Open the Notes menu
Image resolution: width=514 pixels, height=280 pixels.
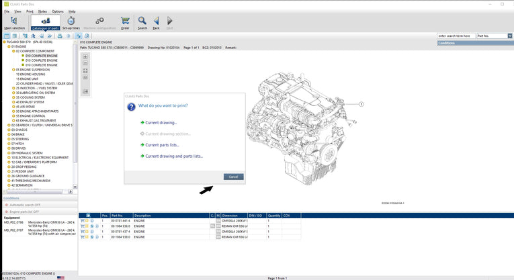(42, 11)
